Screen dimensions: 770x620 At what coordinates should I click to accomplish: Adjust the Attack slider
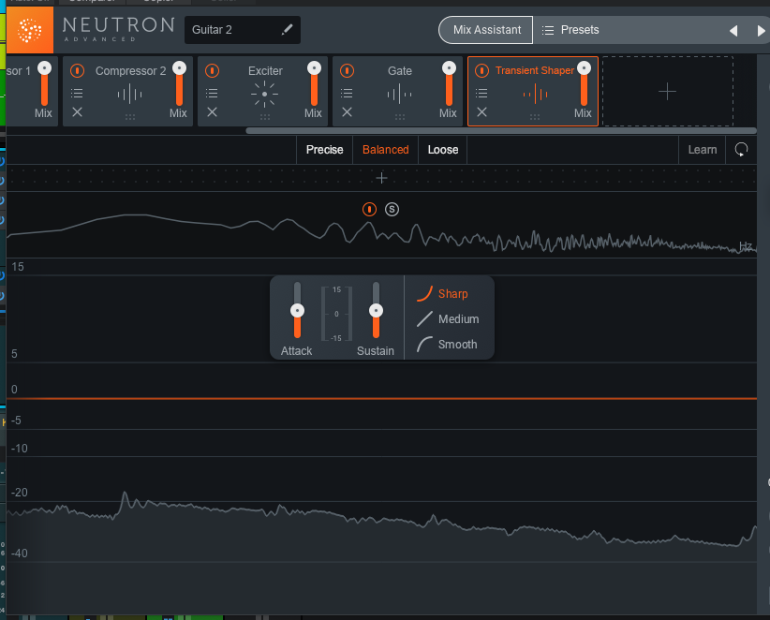pyautogui.click(x=297, y=310)
